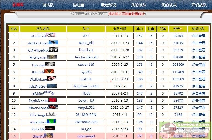Switch to the 抢地盘 tab
Image resolution: width=212 pixels, height=140 pixels.
tap(78, 5)
